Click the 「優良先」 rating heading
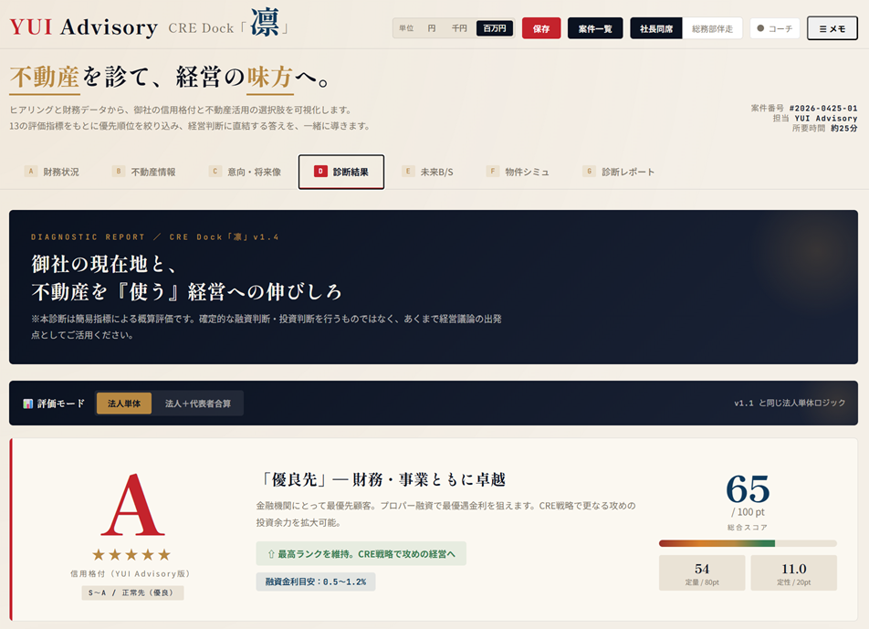This screenshot has height=629, width=869. point(383,479)
